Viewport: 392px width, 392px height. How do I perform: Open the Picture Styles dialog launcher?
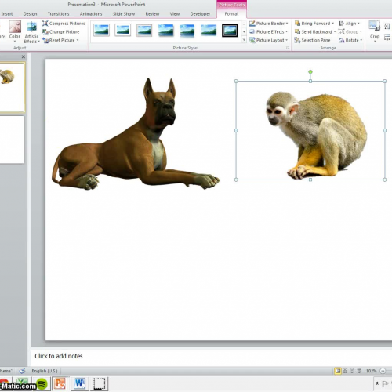coord(288,48)
